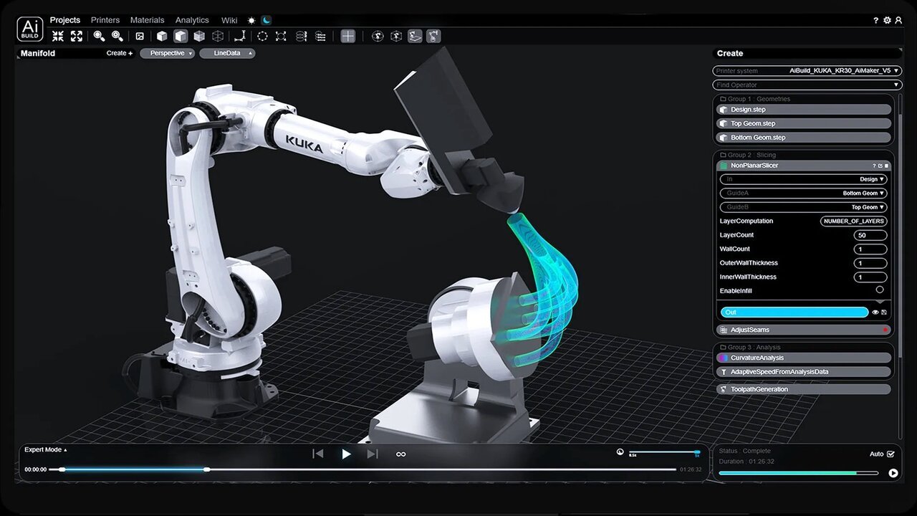Click the playback speed slider
Screen dimensions: 917x516
[x=663, y=452]
